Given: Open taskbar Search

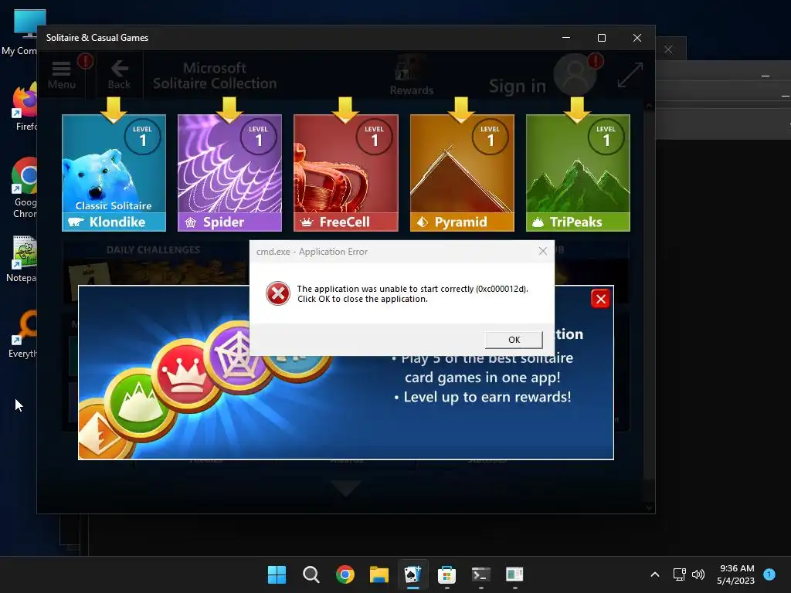Looking at the screenshot, I should 311,574.
